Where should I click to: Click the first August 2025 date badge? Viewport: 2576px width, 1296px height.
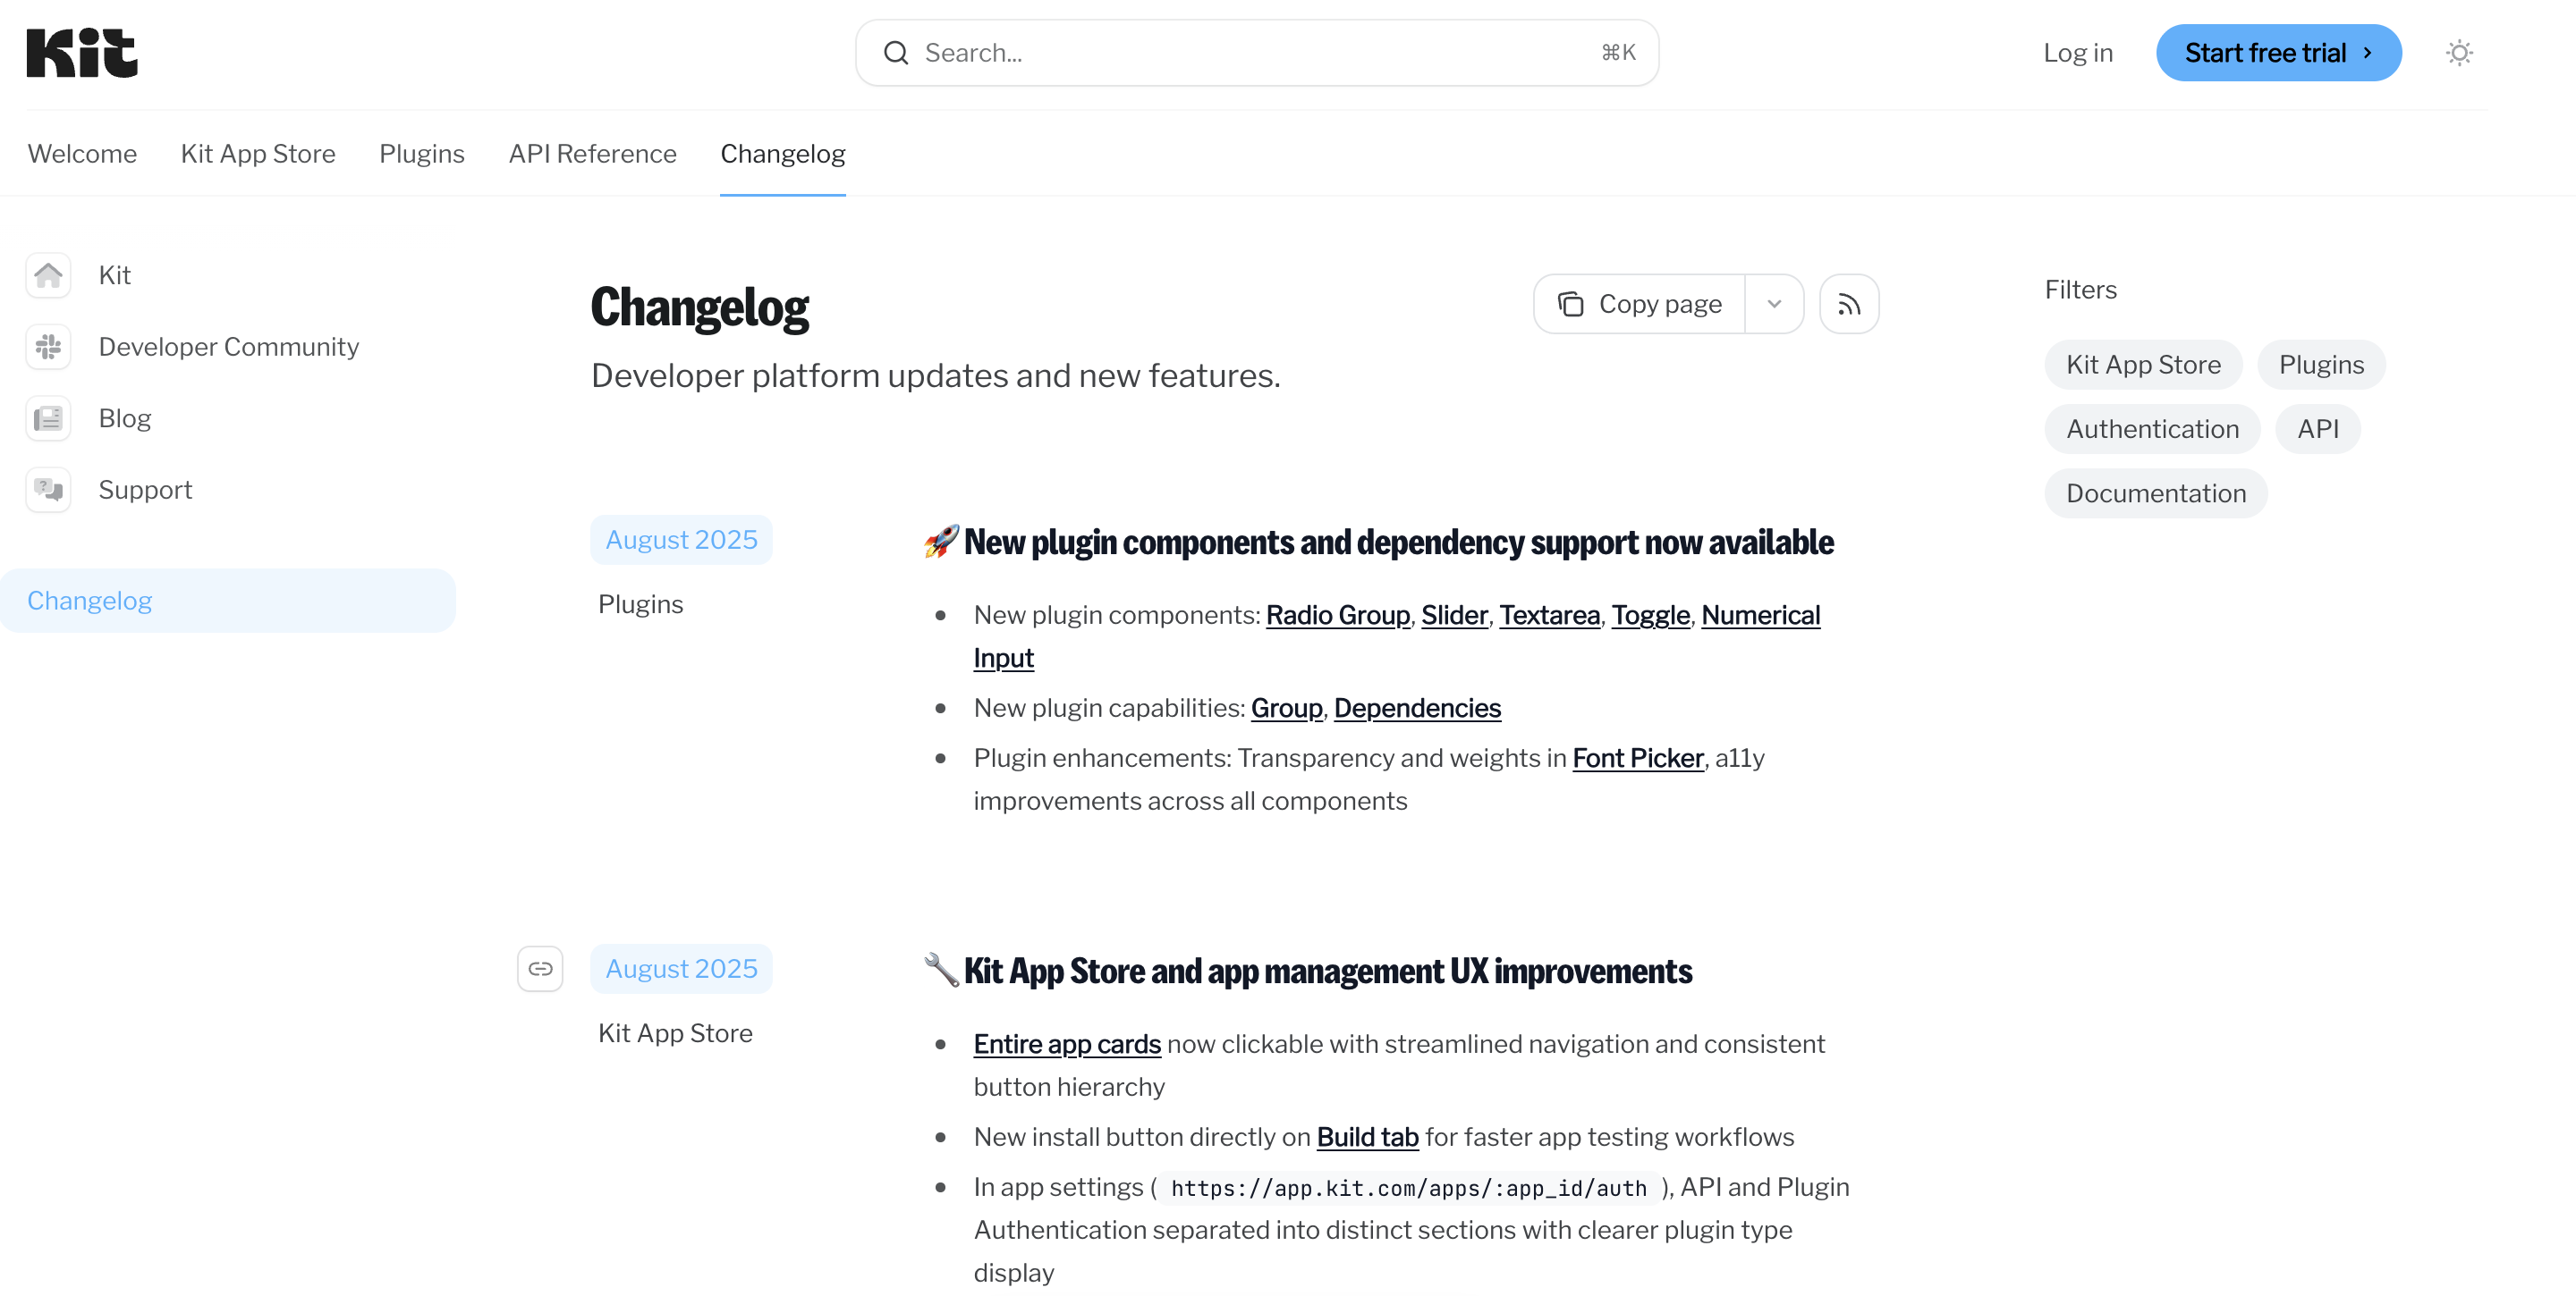[x=681, y=540]
